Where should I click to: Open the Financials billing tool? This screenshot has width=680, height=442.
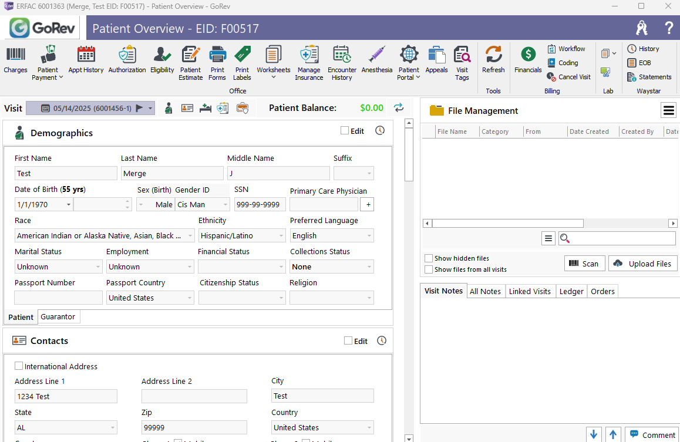[x=528, y=59]
